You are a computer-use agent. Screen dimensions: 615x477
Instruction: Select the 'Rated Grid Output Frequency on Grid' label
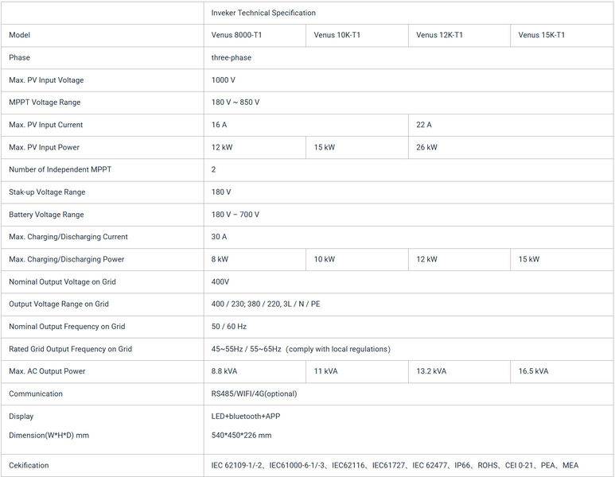[x=70, y=349]
